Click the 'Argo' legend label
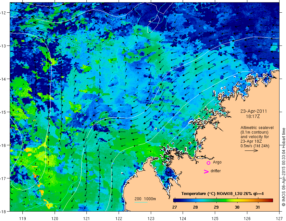Viewport: 286px width, 221px height. [x=217, y=162]
